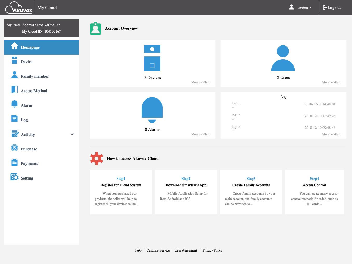This screenshot has height=264, width=352.
Task: Open the Jméno account dropdown
Action: pyautogui.click(x=304, y=8)
